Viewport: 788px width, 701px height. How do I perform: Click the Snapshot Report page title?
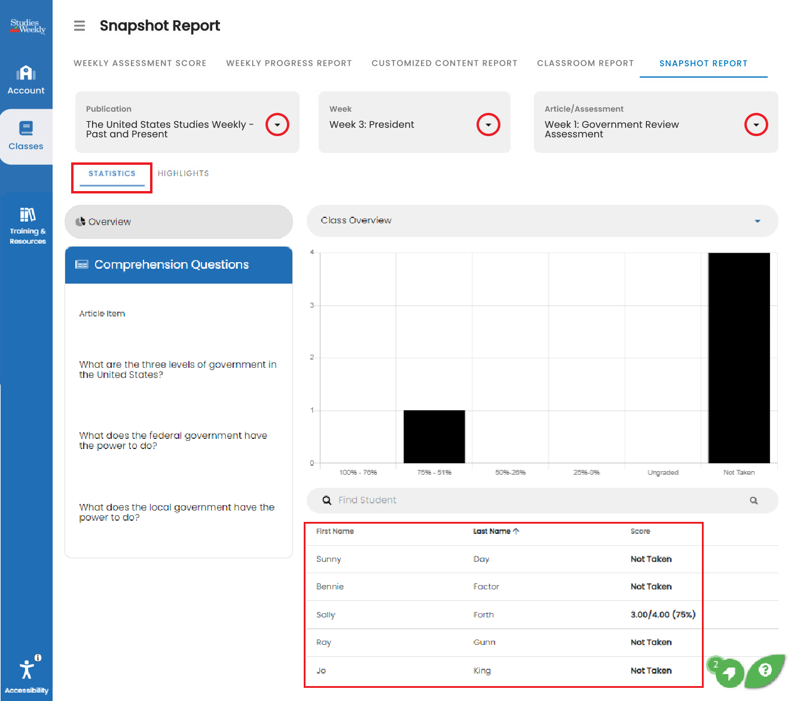click(160, 26)
